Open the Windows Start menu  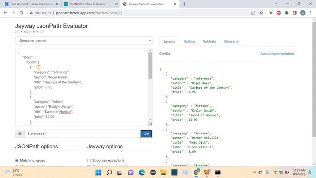[98, 173]
